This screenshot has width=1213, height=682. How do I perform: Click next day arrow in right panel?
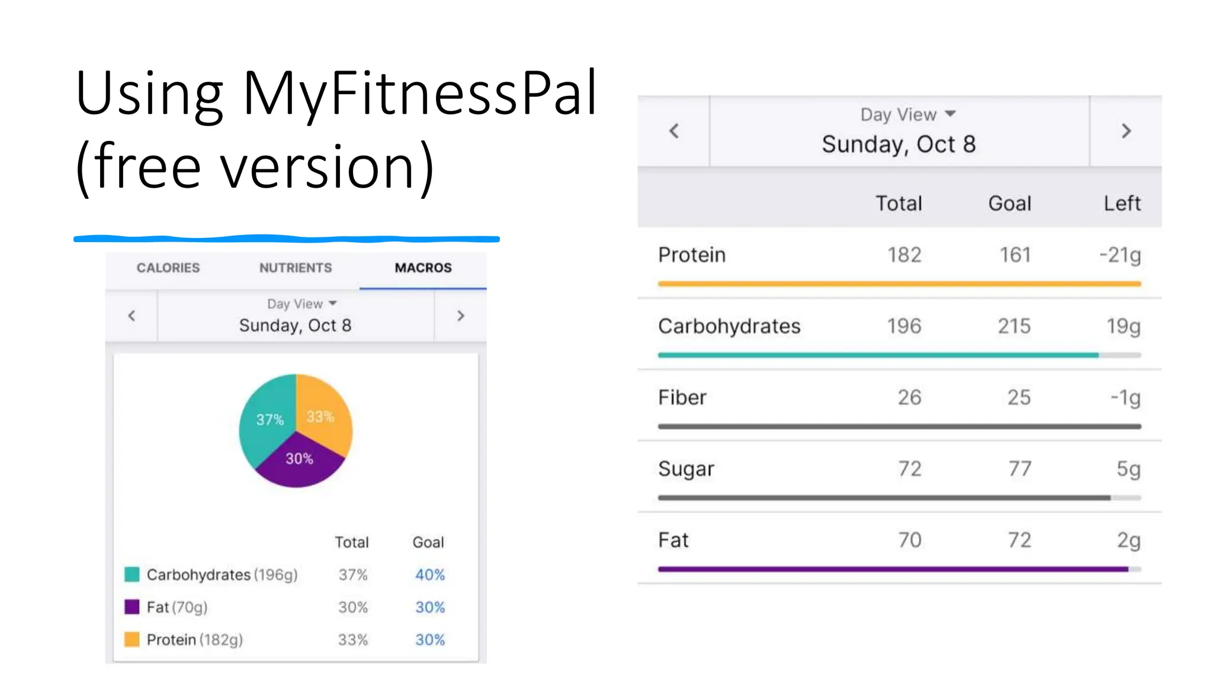(1126, 131)
